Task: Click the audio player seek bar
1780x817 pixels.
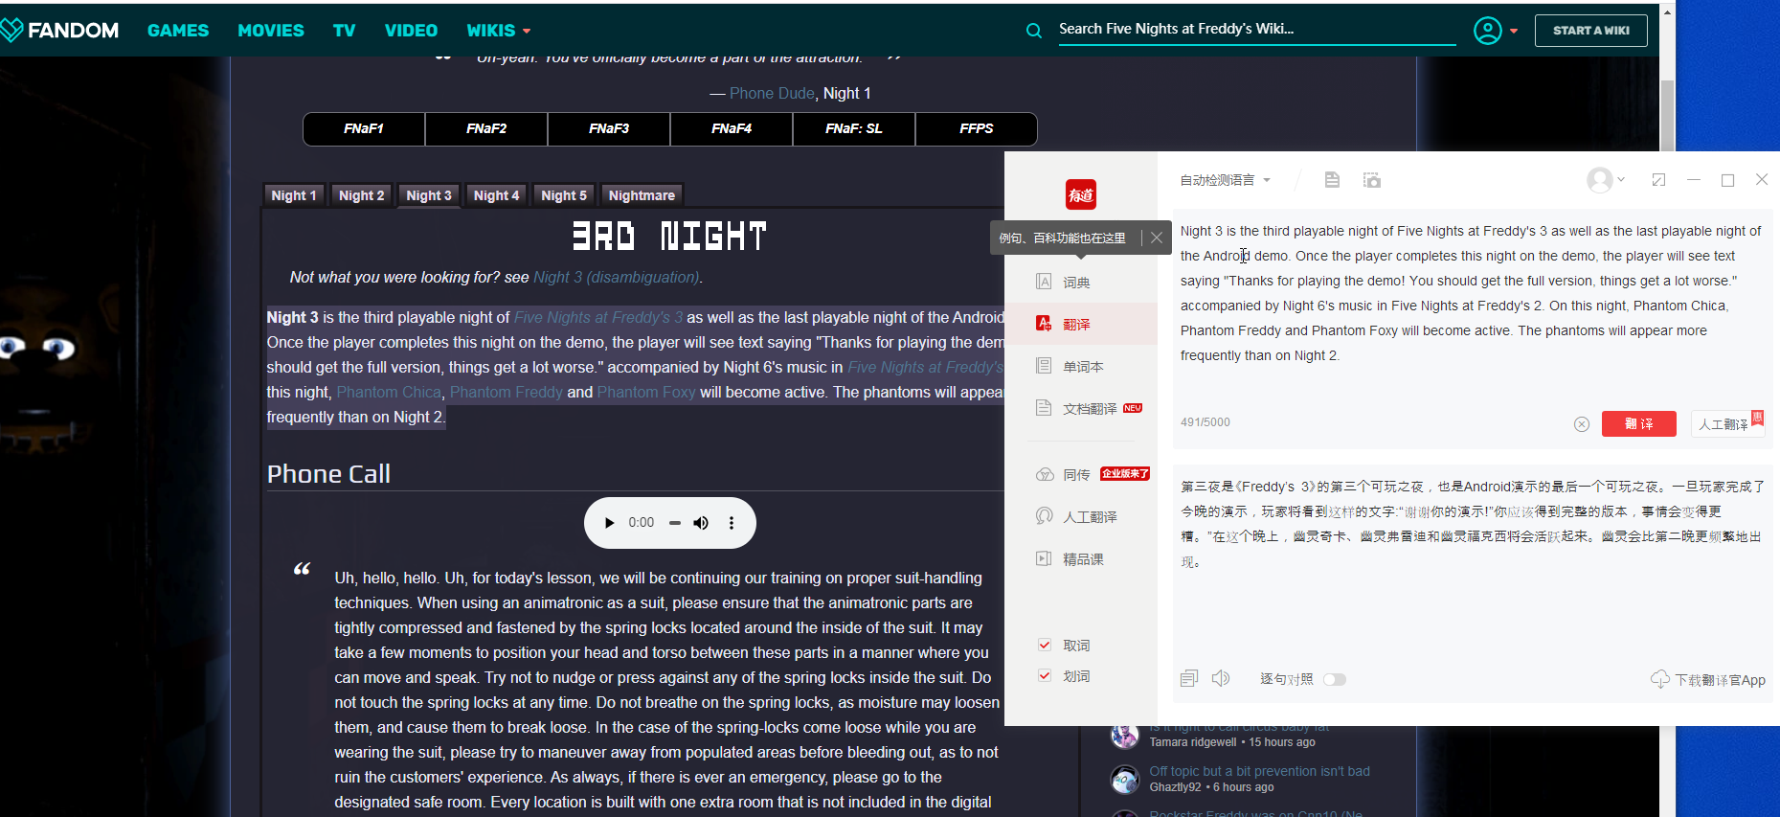Action: click(x=674, y=523)
